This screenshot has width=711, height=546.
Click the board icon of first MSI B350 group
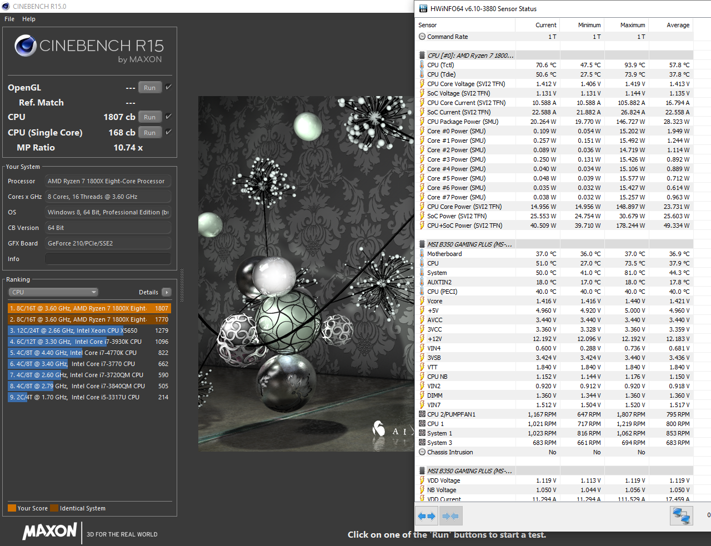pyautogui.click(x=422, y=244)
